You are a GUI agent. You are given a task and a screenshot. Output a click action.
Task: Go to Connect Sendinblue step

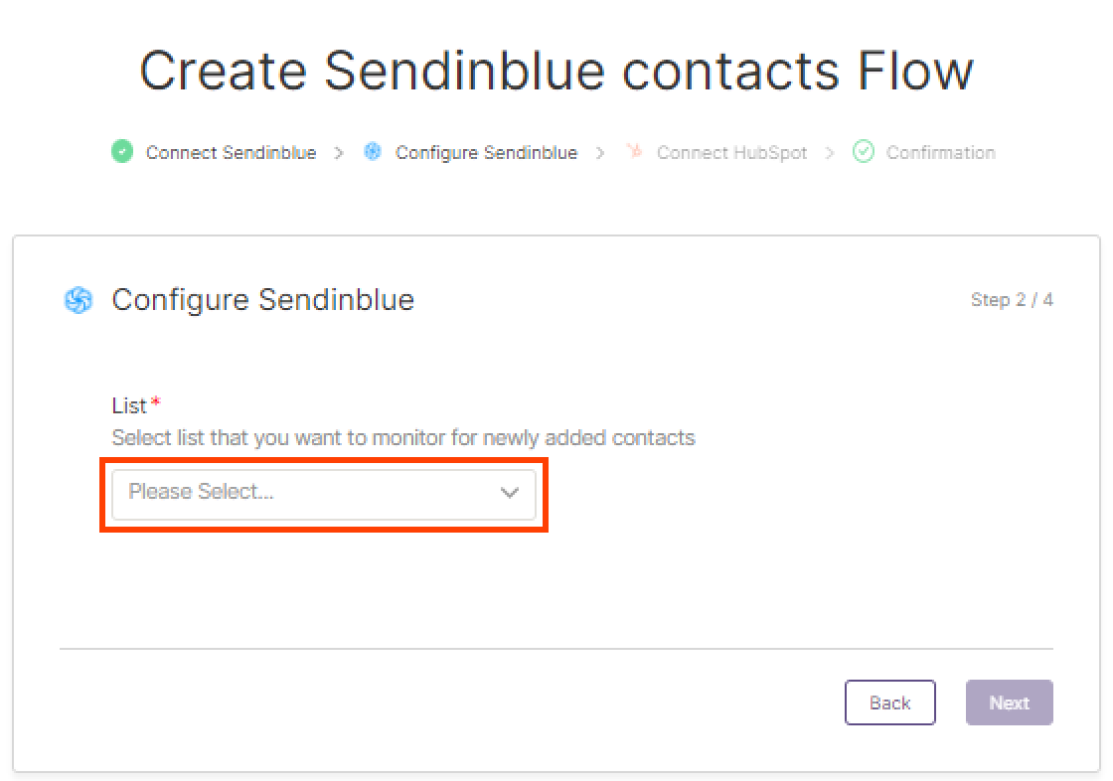[231, 153]
